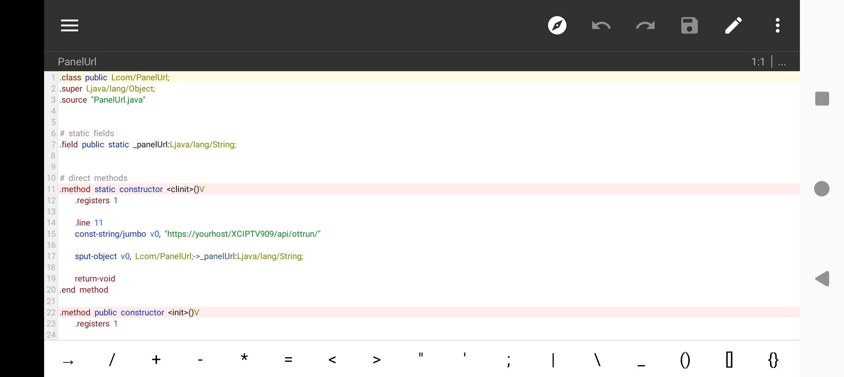
Task: Place cursor on the https URL string line
Action: coord(242,234)
